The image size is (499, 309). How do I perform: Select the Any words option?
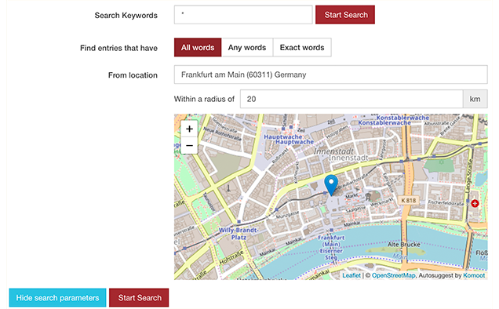click(x=247, y=47)
